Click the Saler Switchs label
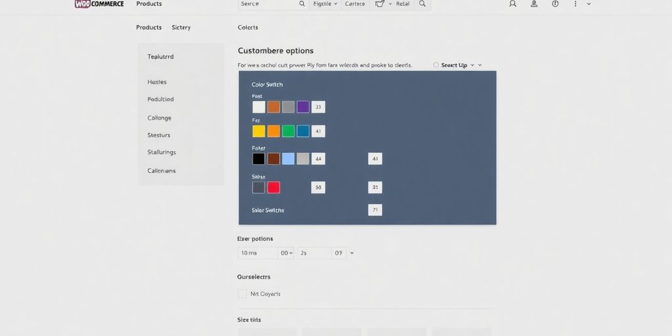Screen dimensions: 672x336 (x=268, y=211)
